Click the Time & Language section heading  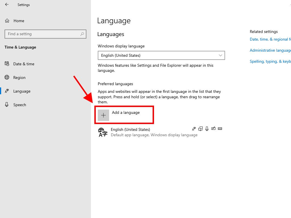(20, 47)
